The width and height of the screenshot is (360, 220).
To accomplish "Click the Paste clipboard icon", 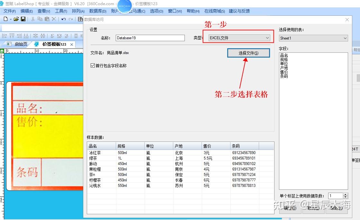I will (x=48, y=19).
